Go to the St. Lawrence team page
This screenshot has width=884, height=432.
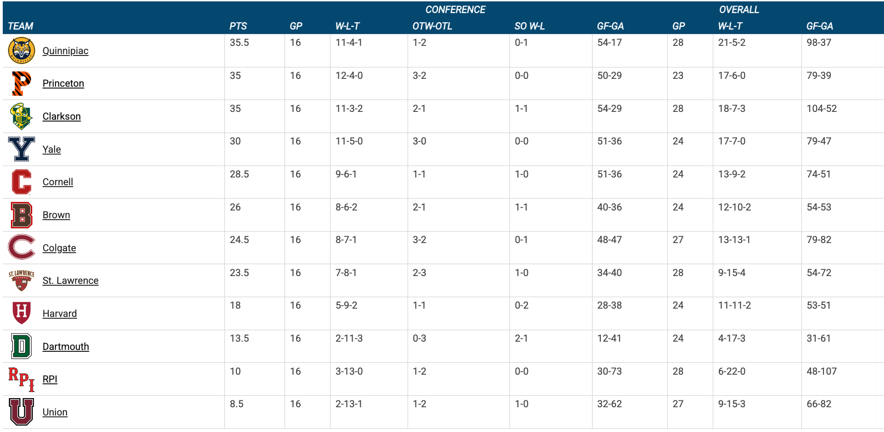[70, 281]
